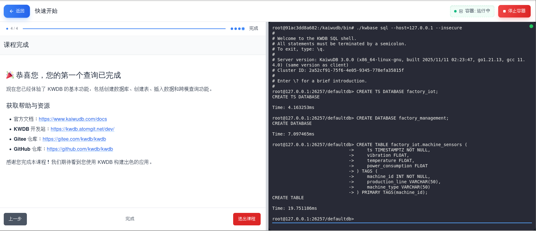
Task: Click the 返回 back button
Action: pos(17,11)
